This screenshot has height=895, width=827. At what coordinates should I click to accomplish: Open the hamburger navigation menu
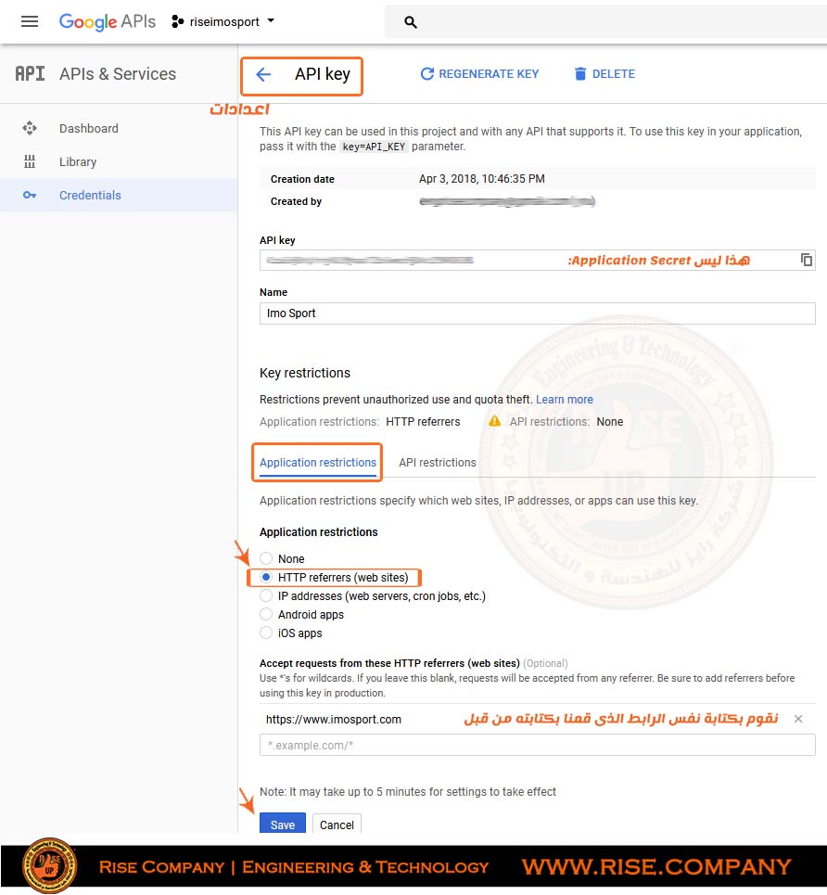[30, 21]
